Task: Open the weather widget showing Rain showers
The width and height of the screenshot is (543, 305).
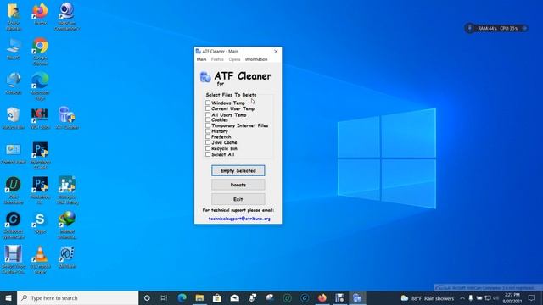Action: [x=428, y=298]
